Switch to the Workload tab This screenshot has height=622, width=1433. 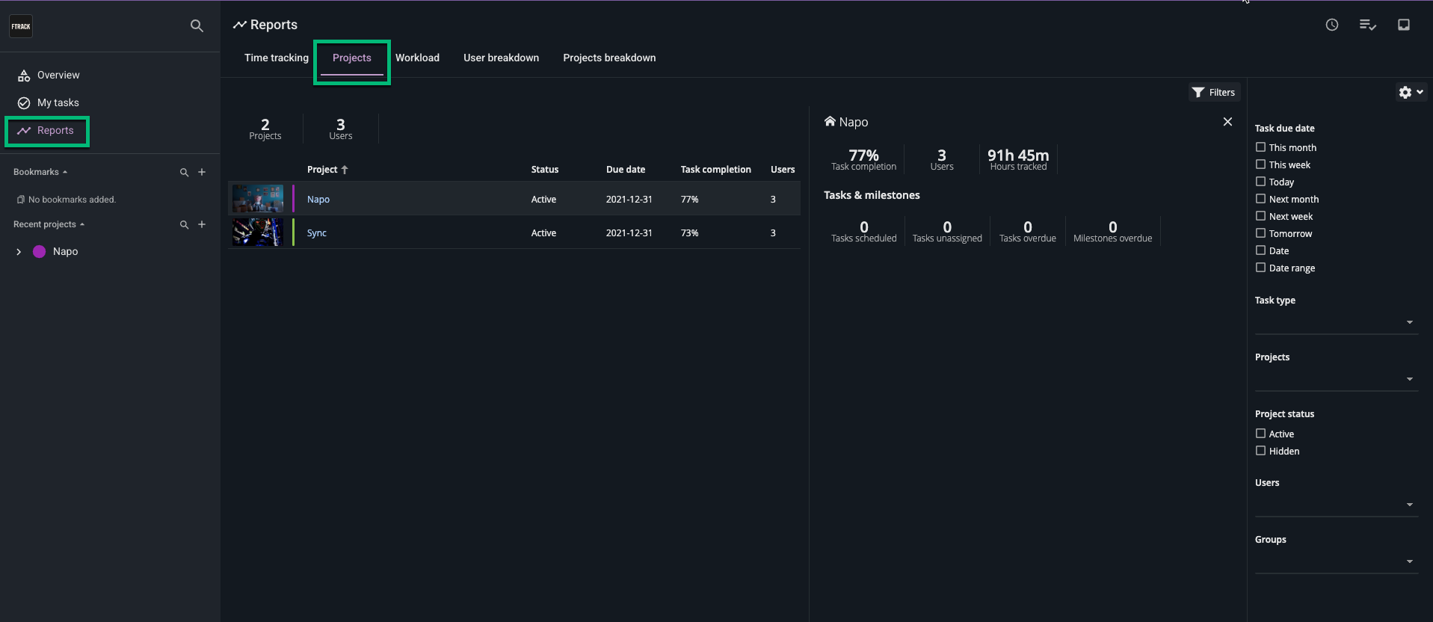click(x=417, y=58)
